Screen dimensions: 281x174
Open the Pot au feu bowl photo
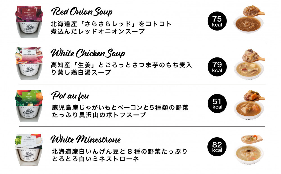(x=249, y=105)
